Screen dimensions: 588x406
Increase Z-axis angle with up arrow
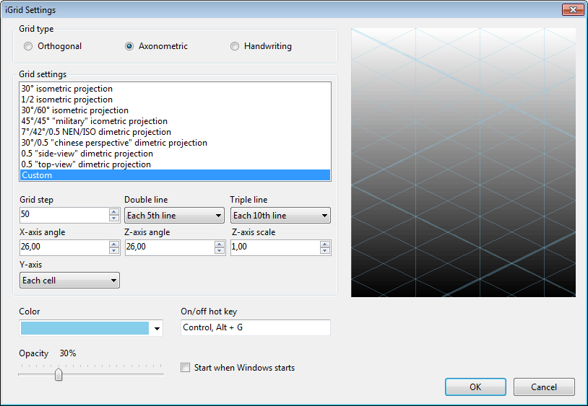click(220, 244)
